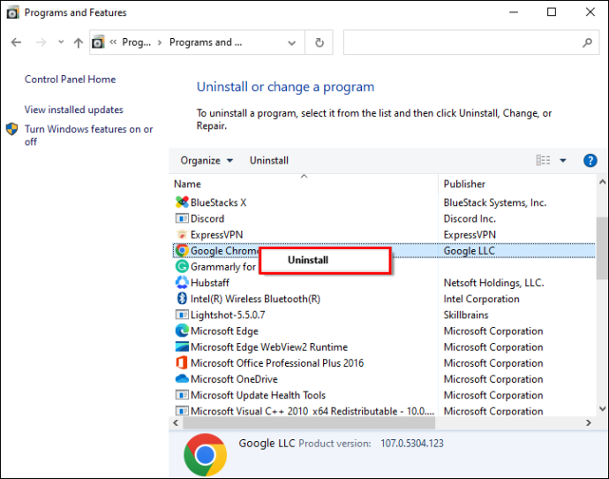Click Uninstall in the toolbar
The height and width of the screenshot is (479, 609).
pyautogui.click(x=269, y=161)
